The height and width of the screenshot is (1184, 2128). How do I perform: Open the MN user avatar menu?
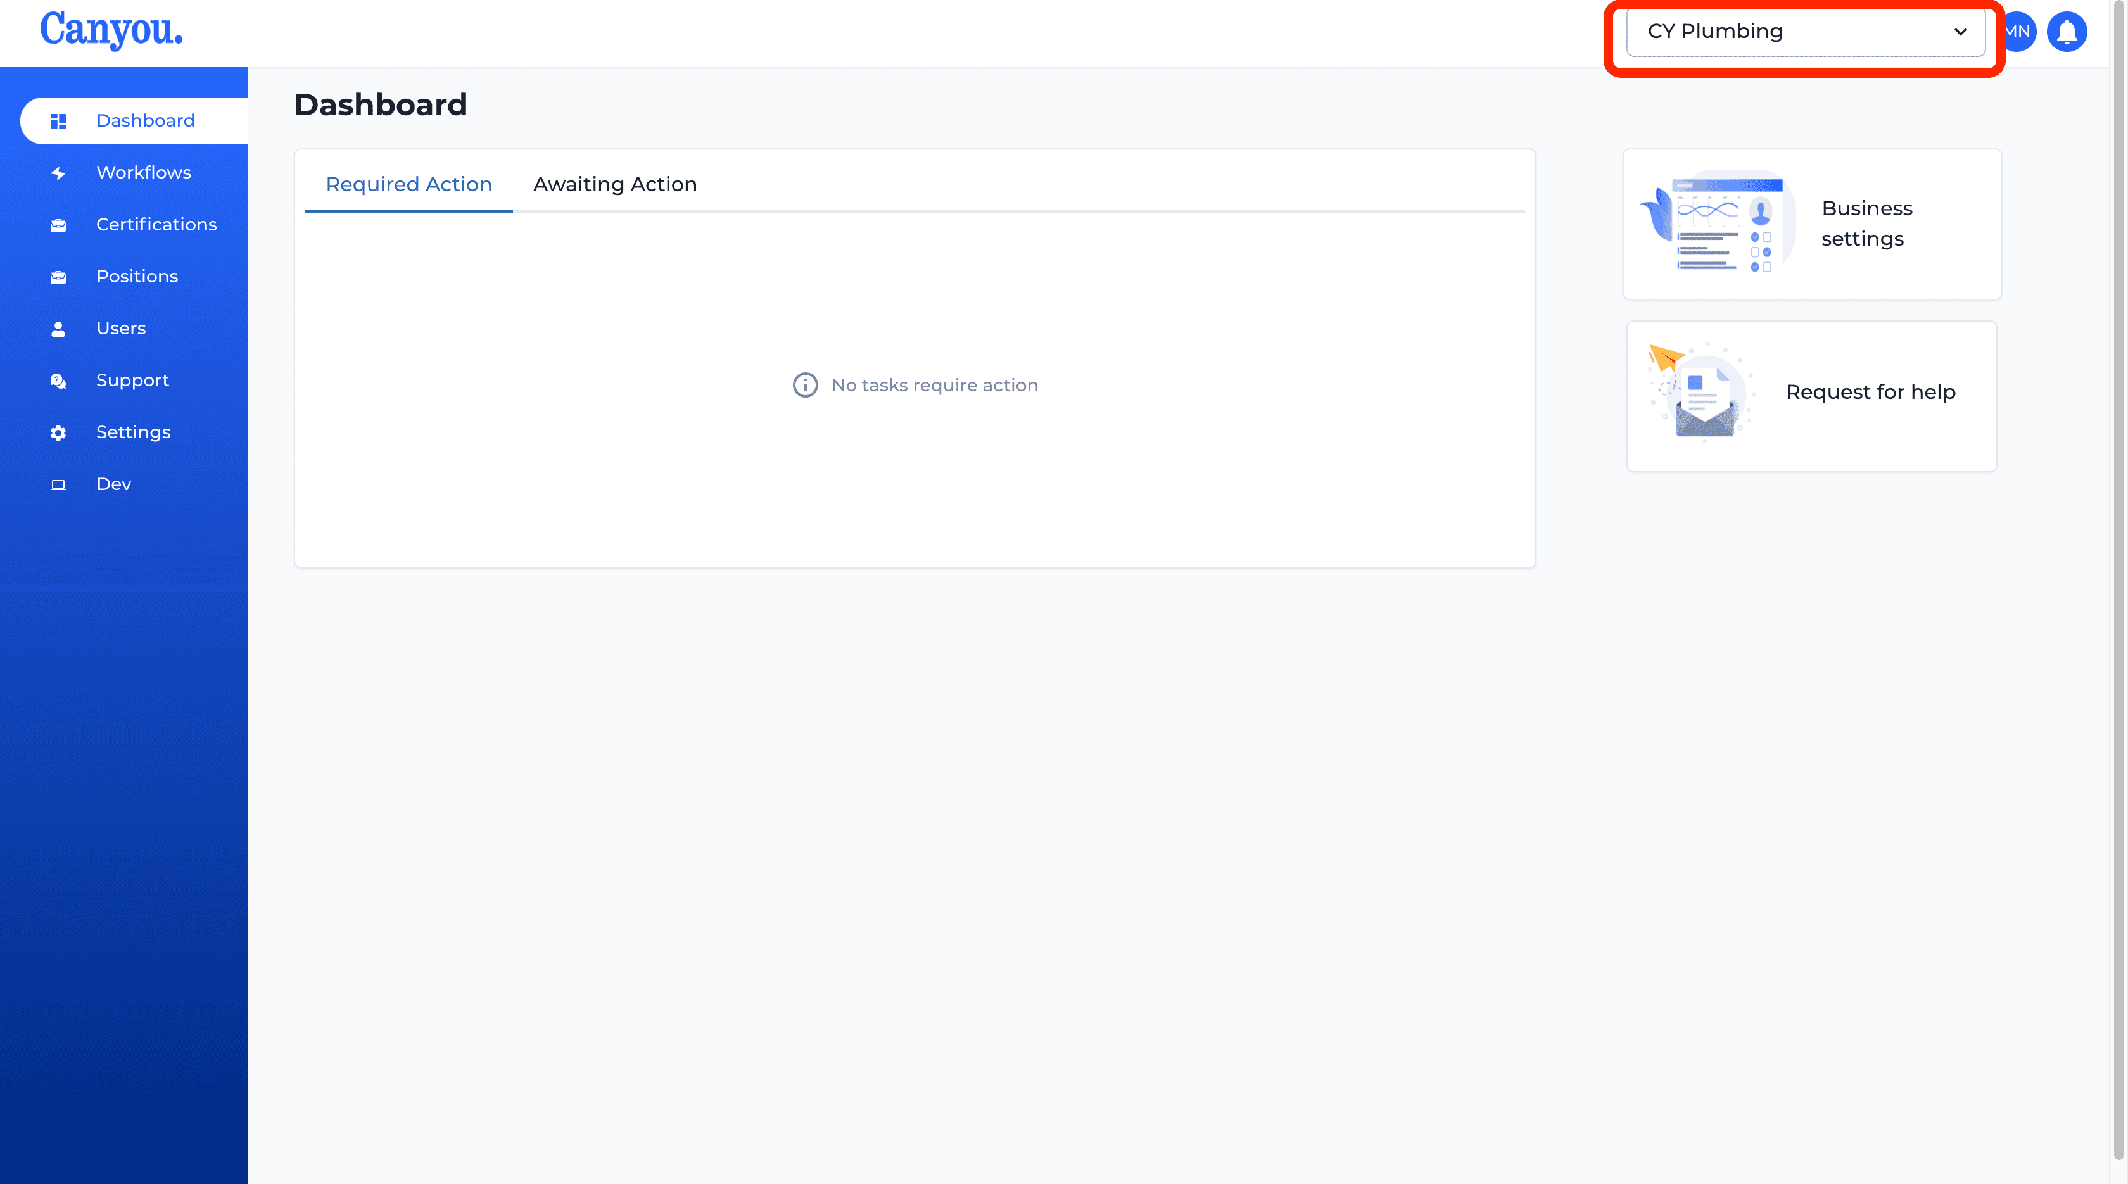(2020, 32)
